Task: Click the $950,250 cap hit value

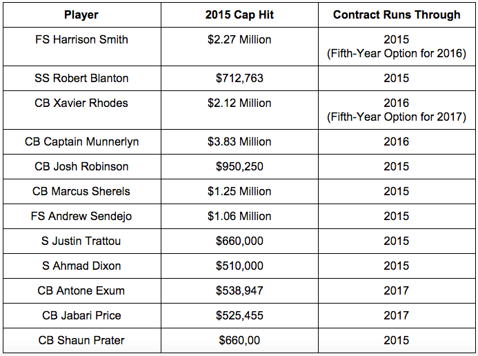Action: (239, 166)
